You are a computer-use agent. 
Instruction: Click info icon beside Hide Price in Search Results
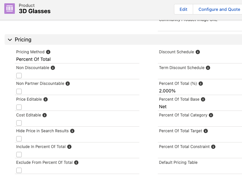[x=72, y=131]
